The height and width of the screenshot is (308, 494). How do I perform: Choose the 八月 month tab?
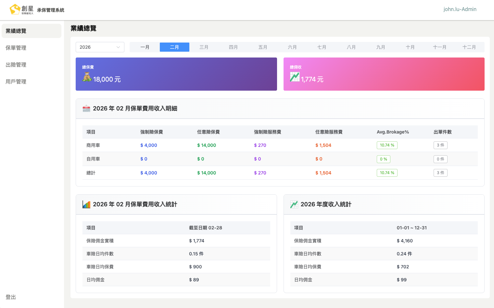point(351,47)
